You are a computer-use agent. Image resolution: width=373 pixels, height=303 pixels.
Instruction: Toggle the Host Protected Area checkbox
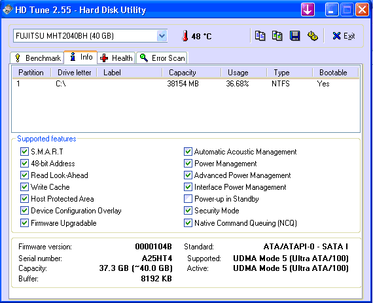(x=24, y=198)
